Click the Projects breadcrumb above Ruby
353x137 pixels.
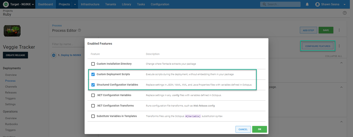coord(8,11)
